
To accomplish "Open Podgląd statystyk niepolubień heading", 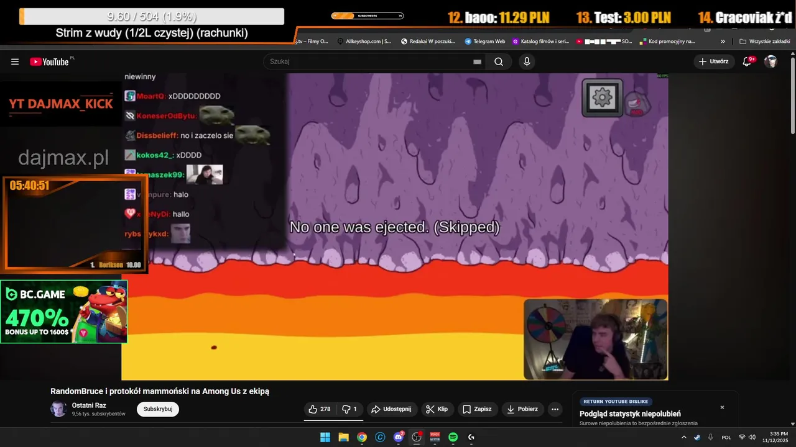I will coord(630,414).
